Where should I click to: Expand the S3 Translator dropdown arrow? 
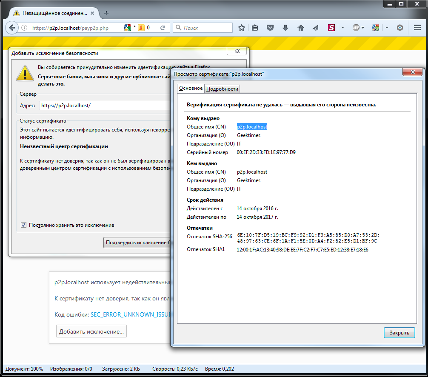coord(387,28)
